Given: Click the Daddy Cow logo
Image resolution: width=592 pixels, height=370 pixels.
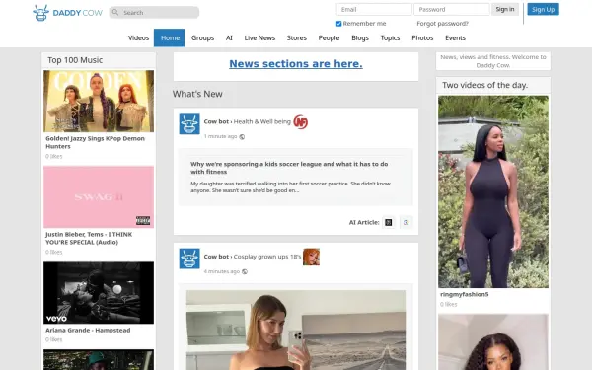Looking at the screenshot, I should pos(67,13).
